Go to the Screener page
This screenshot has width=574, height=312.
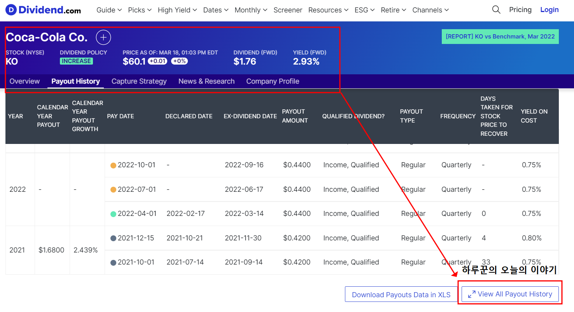(288, 10)
